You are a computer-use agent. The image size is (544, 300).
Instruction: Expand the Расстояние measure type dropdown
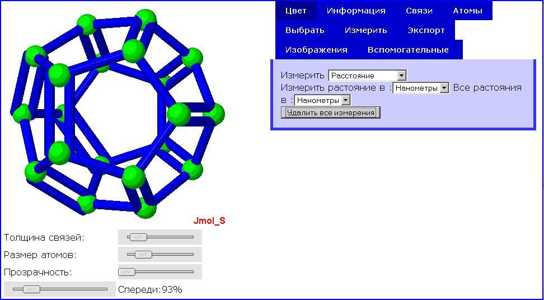[x=367, y=76]
